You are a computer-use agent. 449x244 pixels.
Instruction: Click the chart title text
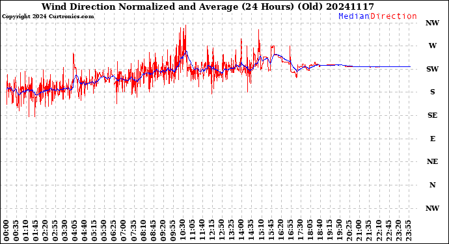208,7
